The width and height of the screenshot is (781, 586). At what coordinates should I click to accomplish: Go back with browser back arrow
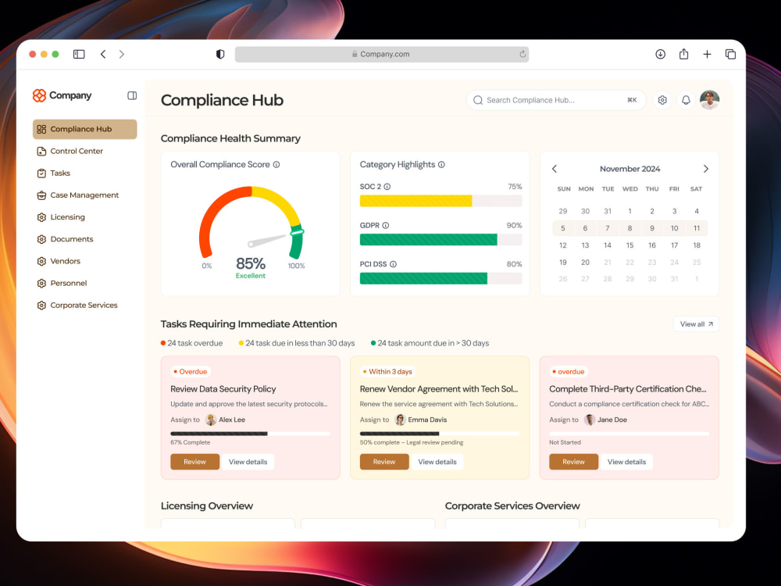coord(103,54)
